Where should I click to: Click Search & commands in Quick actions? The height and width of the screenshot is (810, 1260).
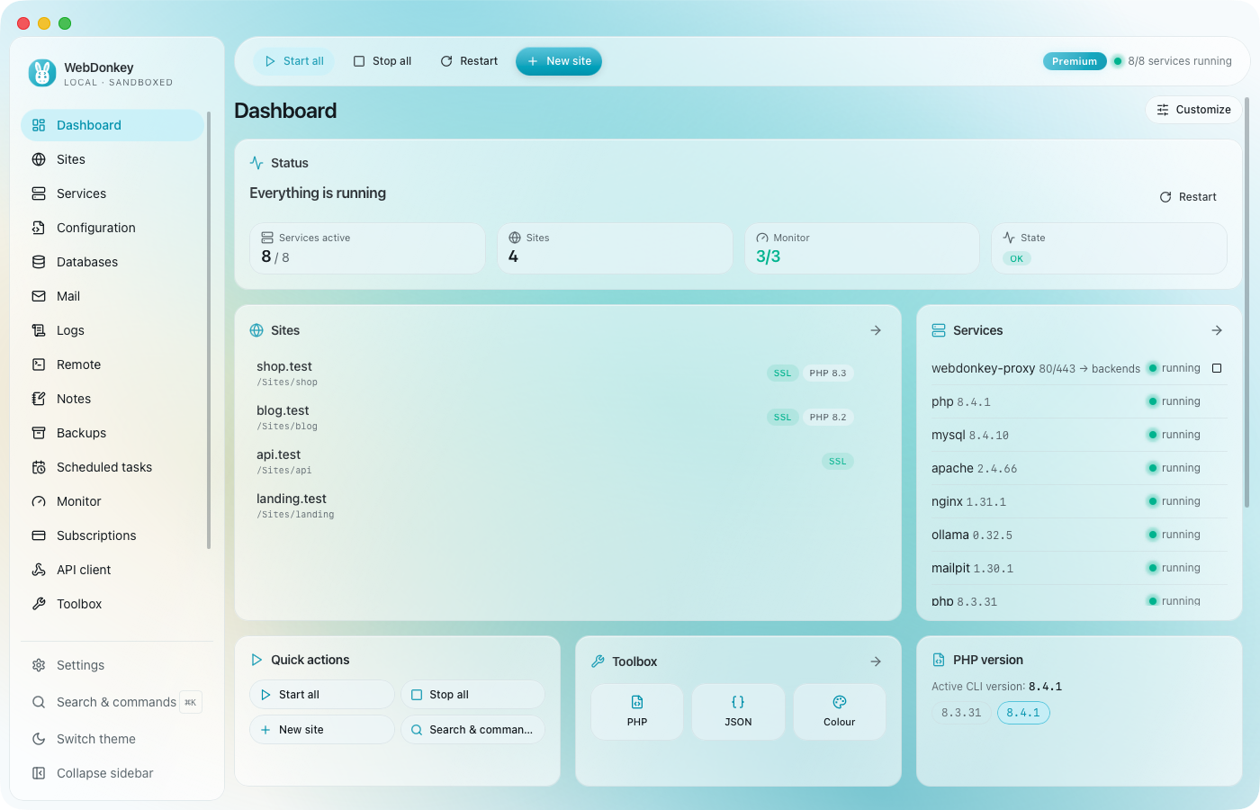point(472,730)
